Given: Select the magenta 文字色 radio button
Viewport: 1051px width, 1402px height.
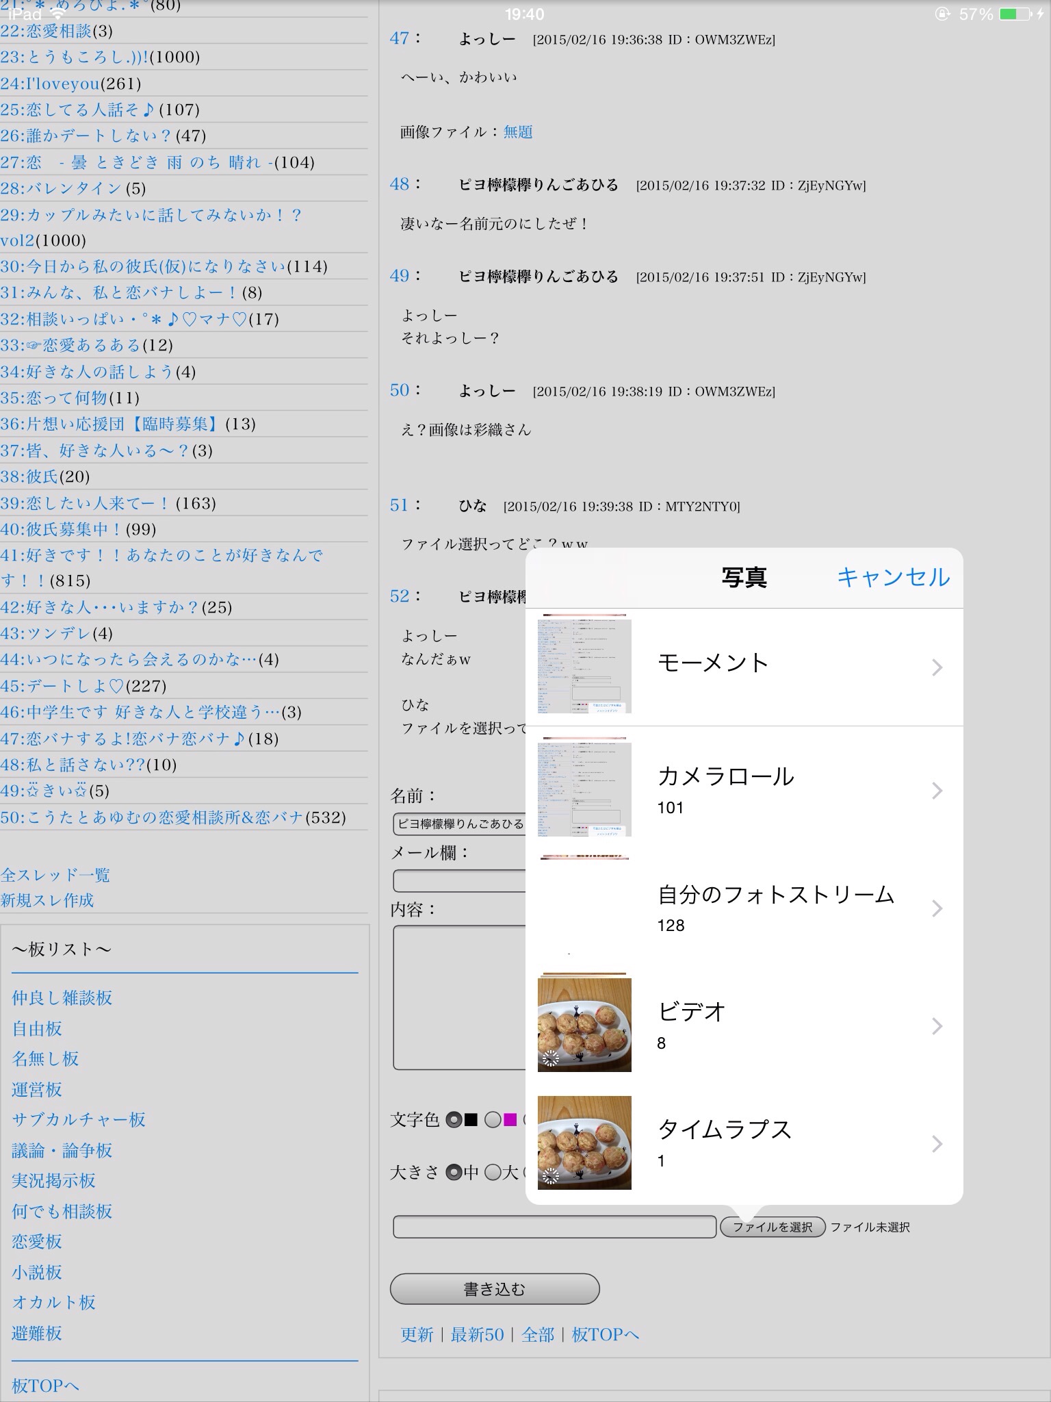Looking at the screenshot, I should point(493,1120).
